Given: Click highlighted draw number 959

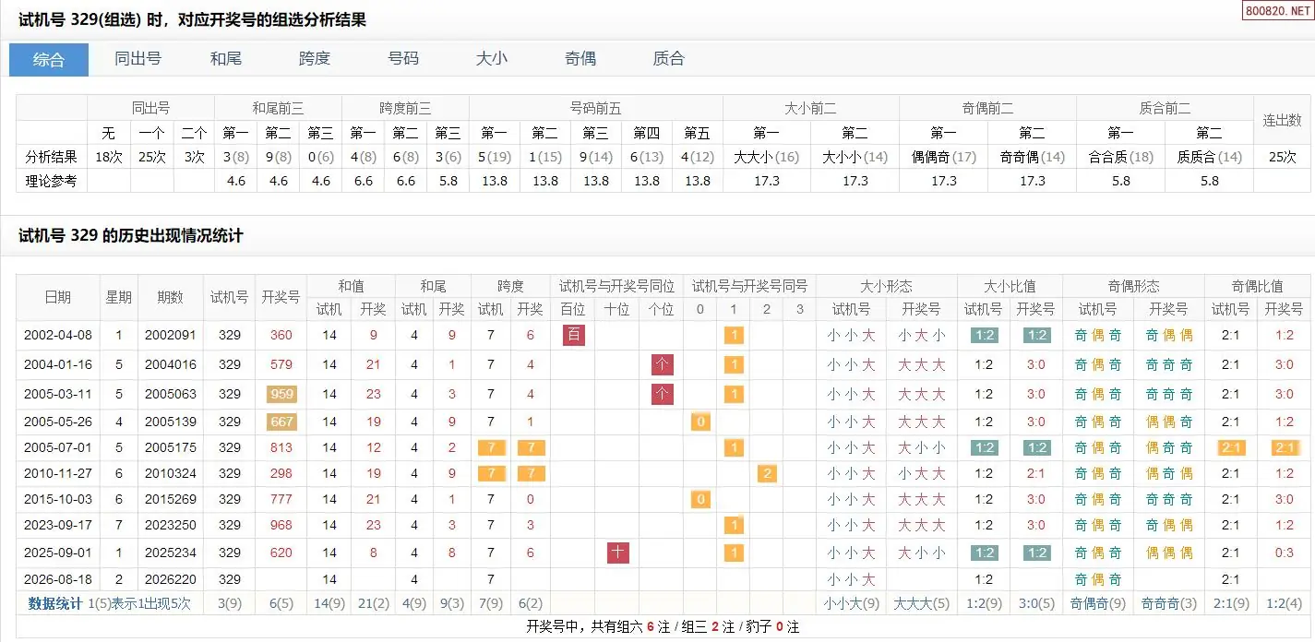Looking at the screenshot, I should 281,394.
